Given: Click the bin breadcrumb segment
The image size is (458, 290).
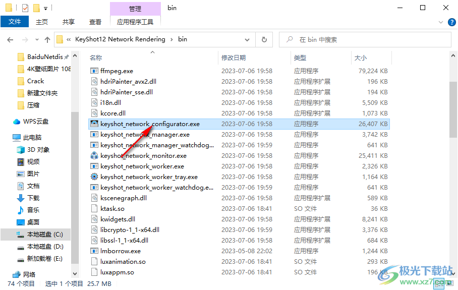Looking at the screenshot, I should pos(183,39).
